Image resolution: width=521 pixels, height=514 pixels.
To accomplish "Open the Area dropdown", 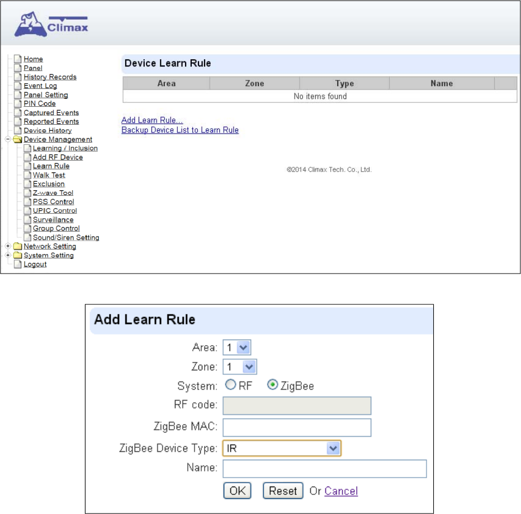I will coord(237,347).
